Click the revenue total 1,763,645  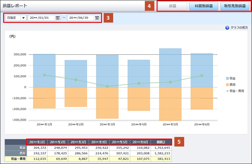(161, 148)
